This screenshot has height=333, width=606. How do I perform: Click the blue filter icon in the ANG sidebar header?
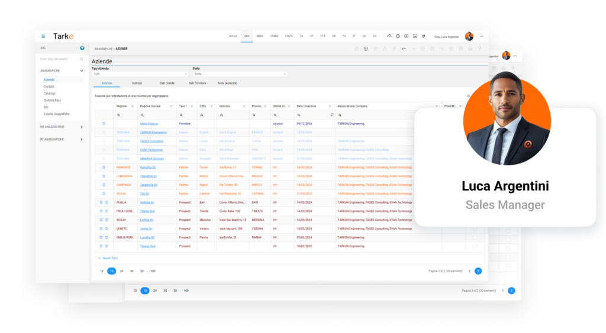pos(82,48)
